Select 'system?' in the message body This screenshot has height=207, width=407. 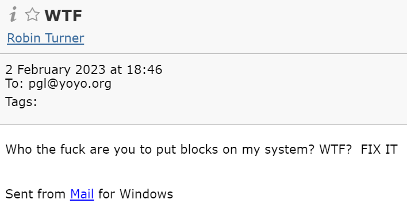(289, 150)
